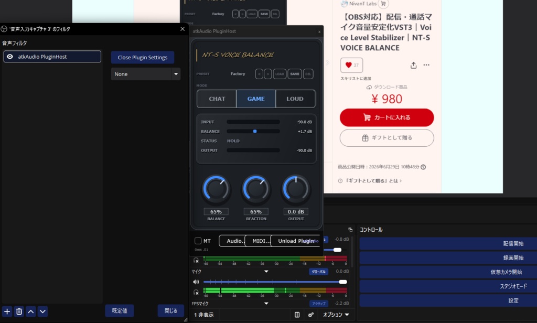Click カートに入れる add to cart button
The image size is (537, 323).
(x=386, y=117)
